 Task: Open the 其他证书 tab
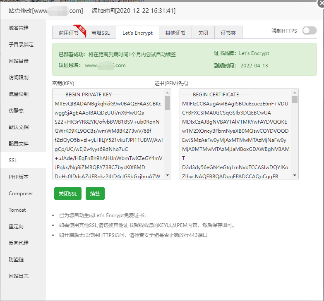pos(175,33)
